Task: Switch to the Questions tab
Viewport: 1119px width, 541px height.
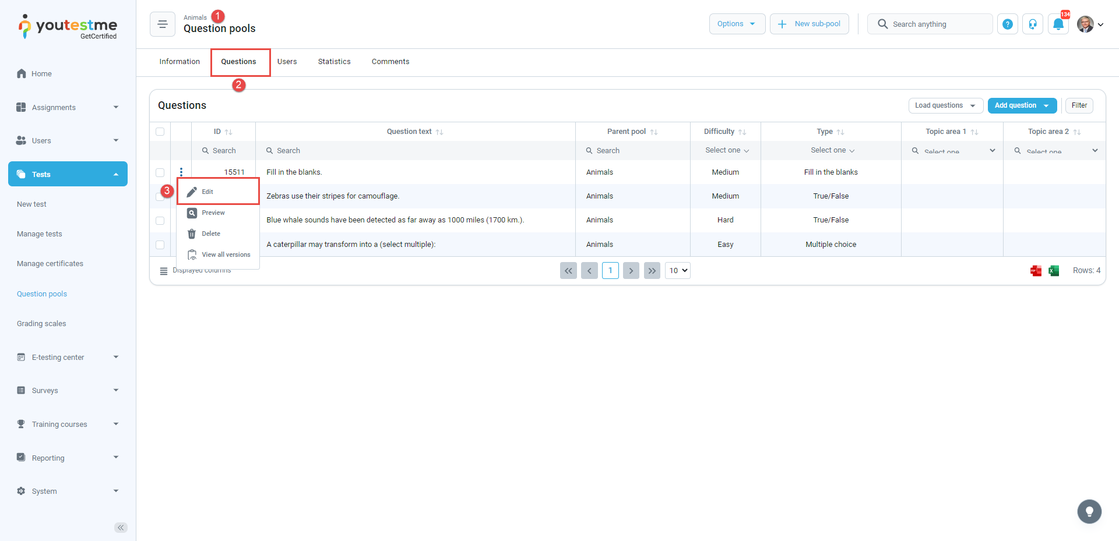Action: click(x=238, y=62)
